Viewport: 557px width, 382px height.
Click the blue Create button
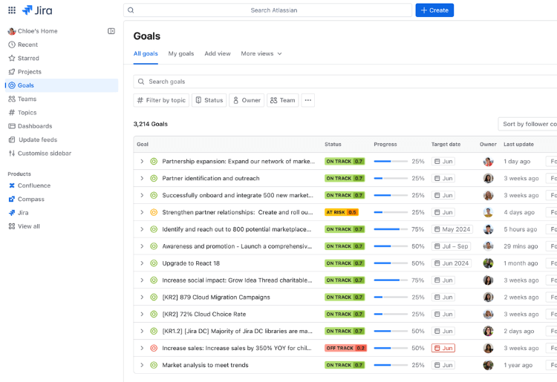434,10
